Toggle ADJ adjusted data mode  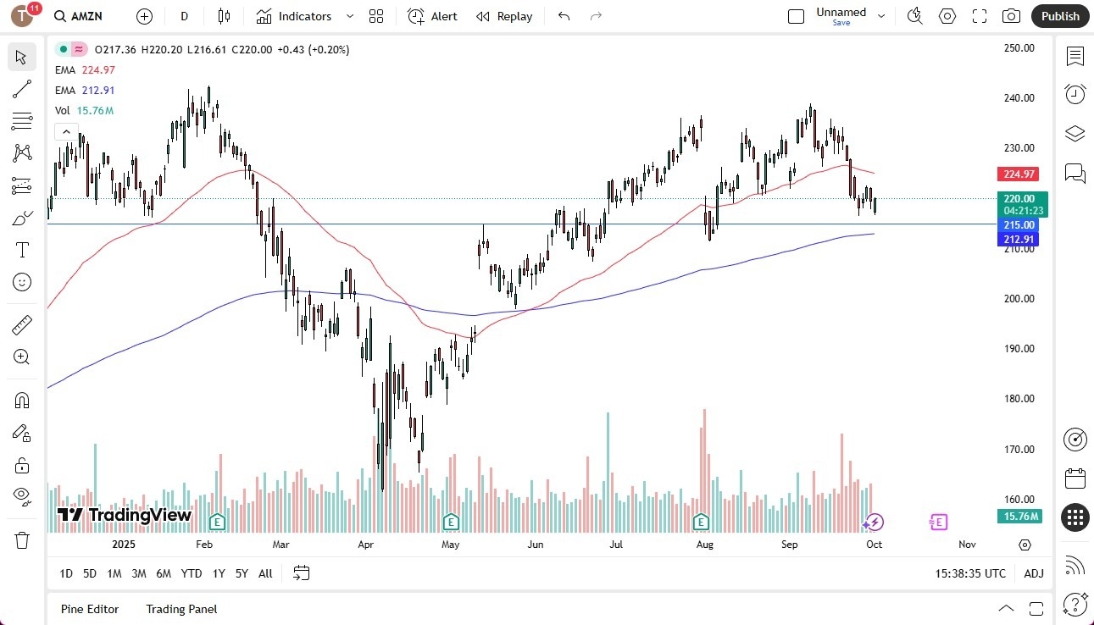tap(1034, 573)
